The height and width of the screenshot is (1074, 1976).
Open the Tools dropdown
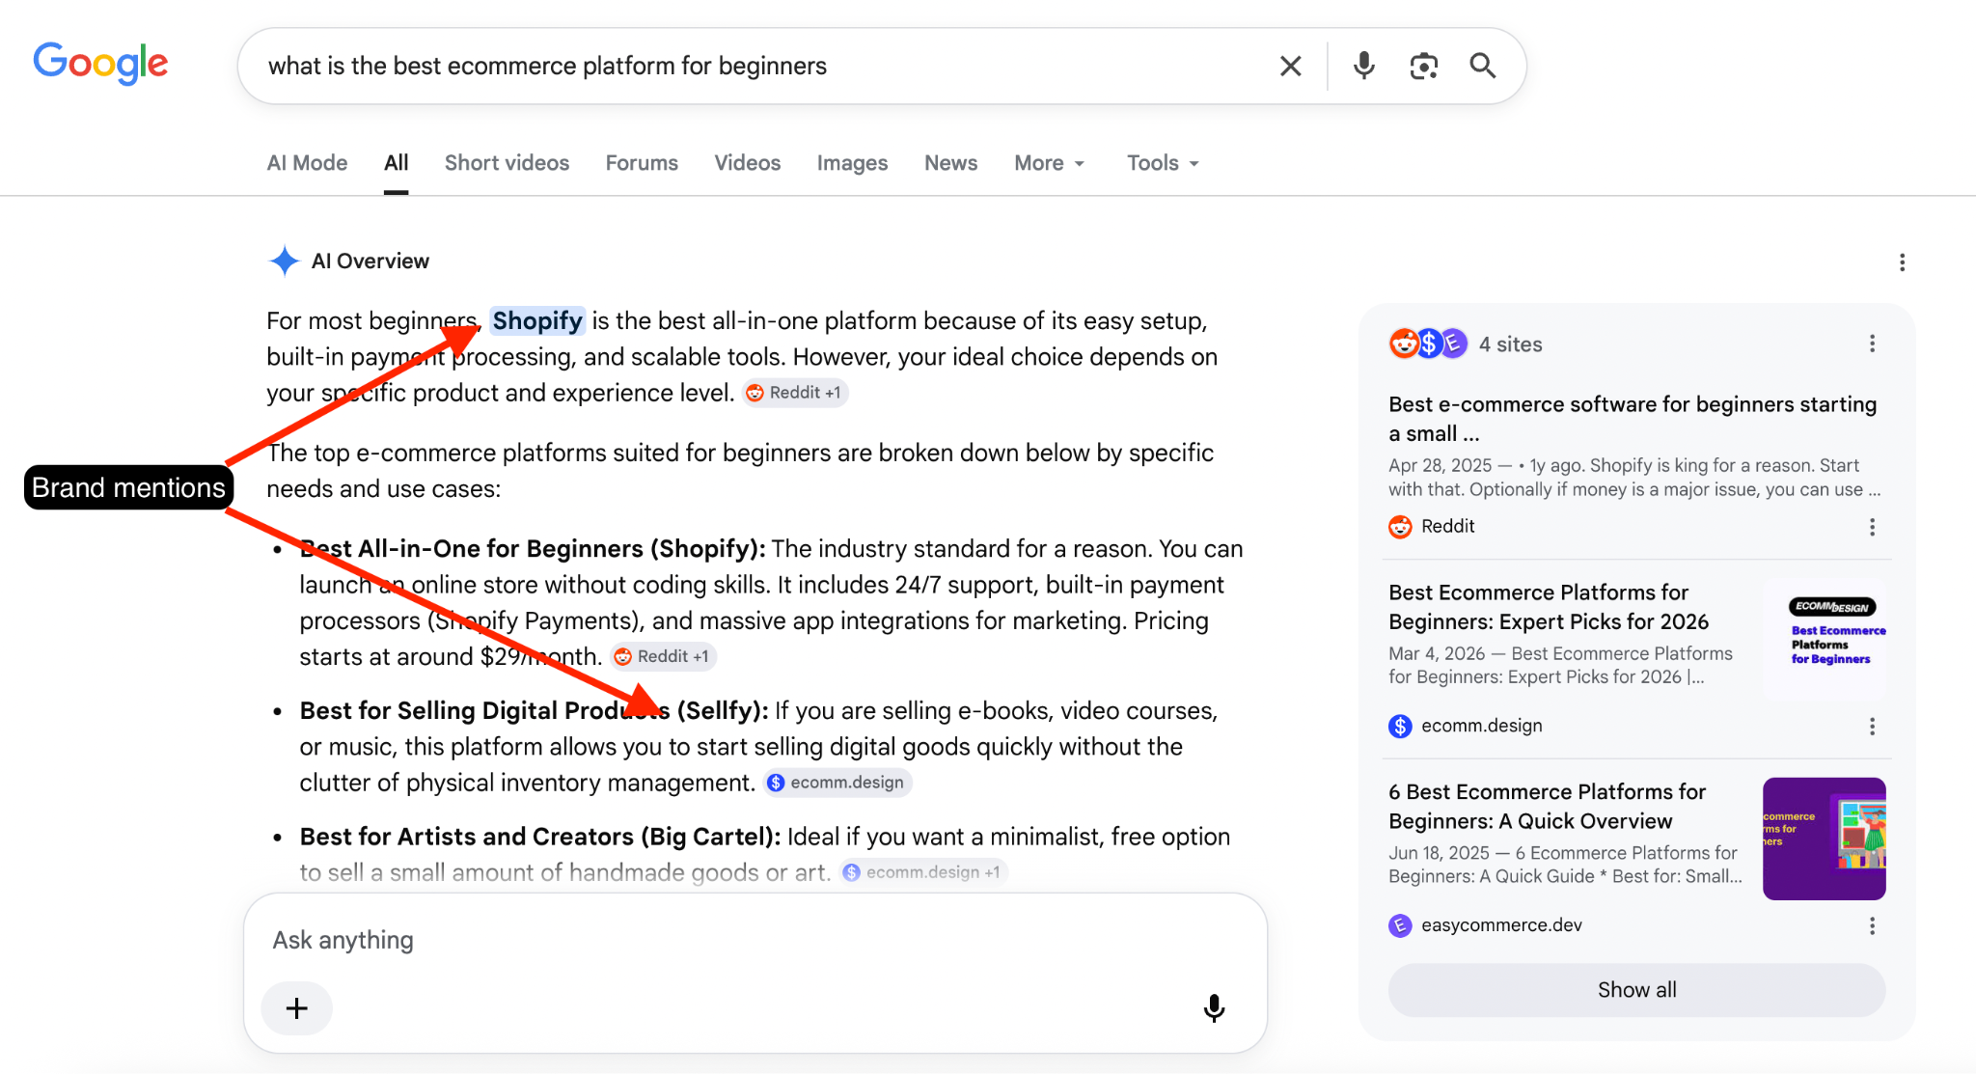pyautogui.click(x=1163, y=163)
